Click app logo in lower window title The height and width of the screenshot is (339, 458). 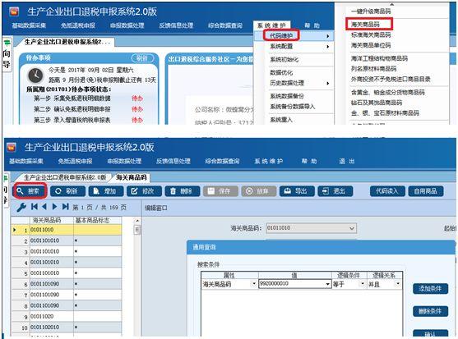(11, 148)
